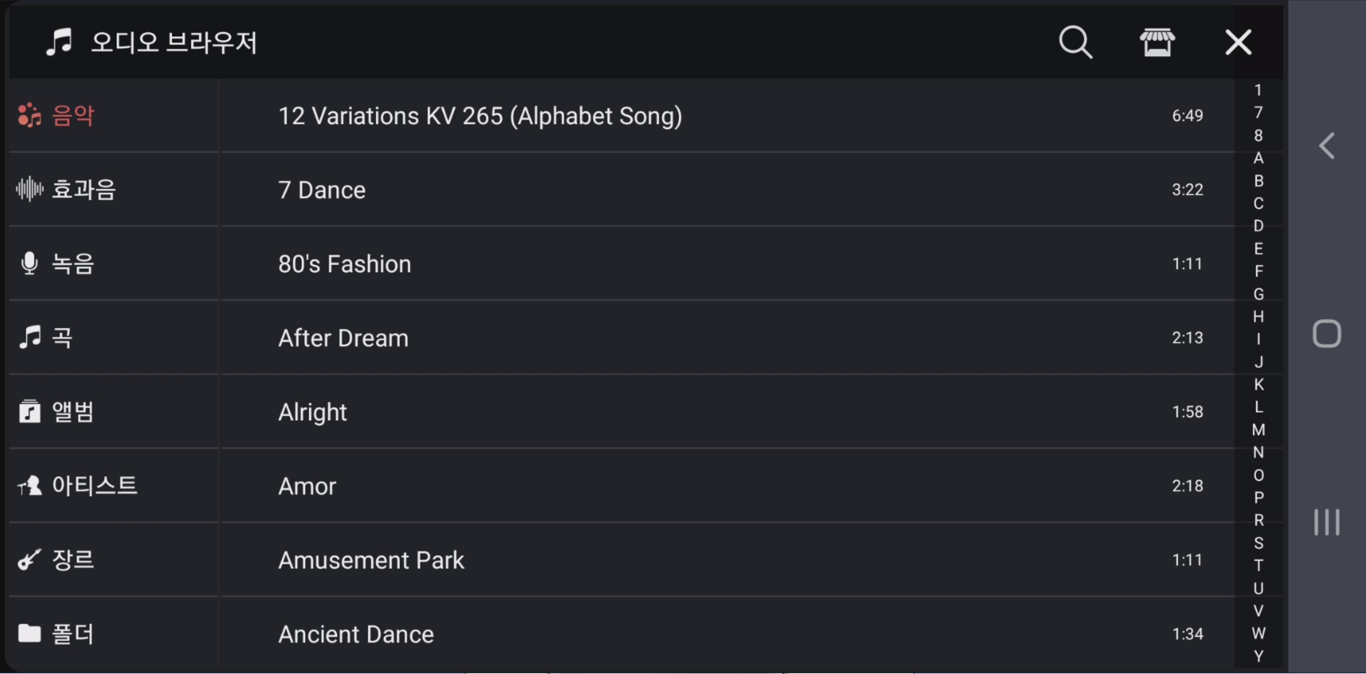Viewport: 1366px width, 674px height.
Task: Open Android recent apps button
Action: click(x=1327, y=522)
